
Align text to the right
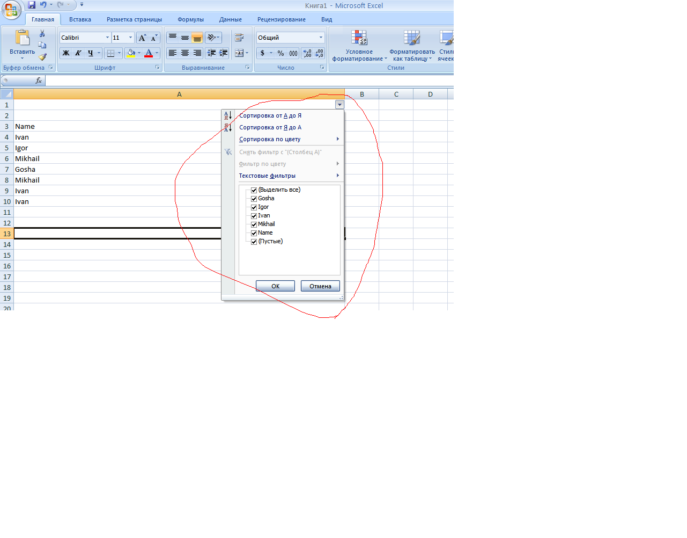(197, 53)
